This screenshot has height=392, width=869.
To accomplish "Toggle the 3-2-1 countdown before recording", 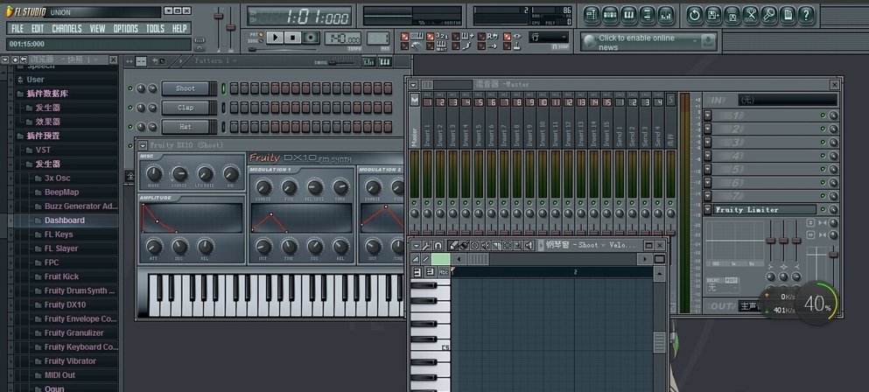I will (x=430, y=37).
